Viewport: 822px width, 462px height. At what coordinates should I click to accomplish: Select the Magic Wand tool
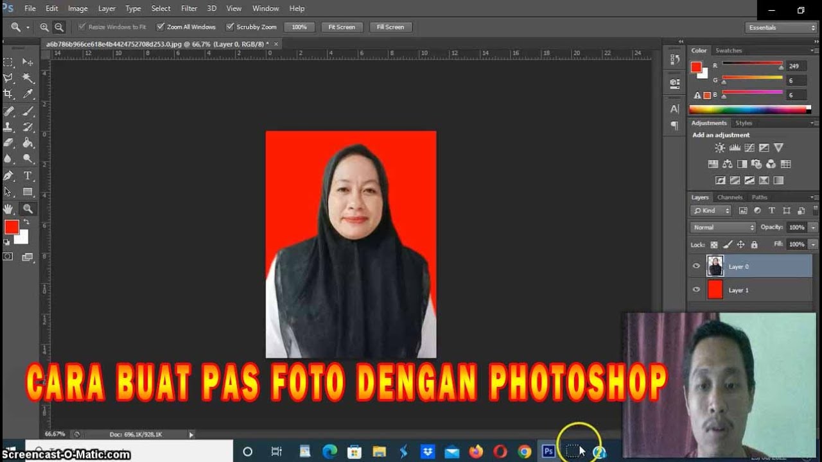28,78
